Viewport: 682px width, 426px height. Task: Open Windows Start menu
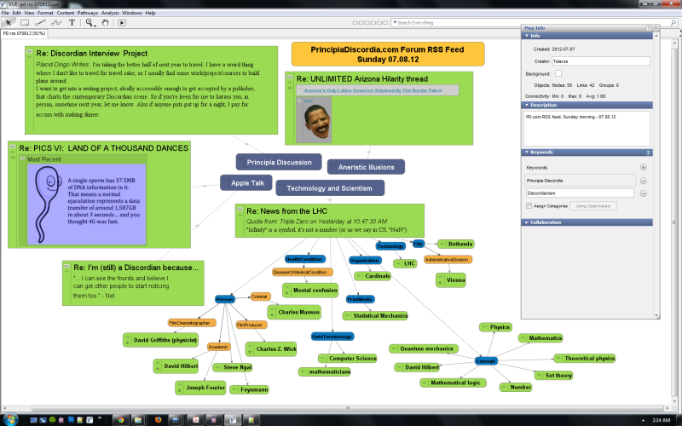(10, 420)
